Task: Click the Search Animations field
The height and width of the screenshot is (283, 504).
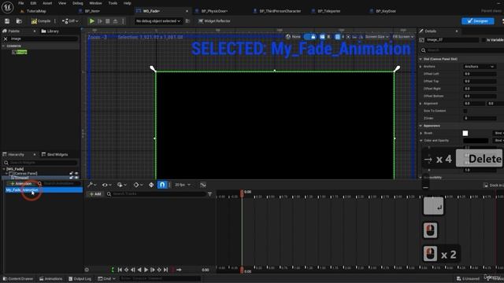Action: tap(59, 184)
